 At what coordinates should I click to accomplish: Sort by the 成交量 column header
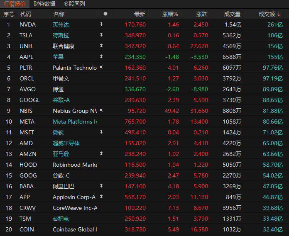click(x=232, y=14)
